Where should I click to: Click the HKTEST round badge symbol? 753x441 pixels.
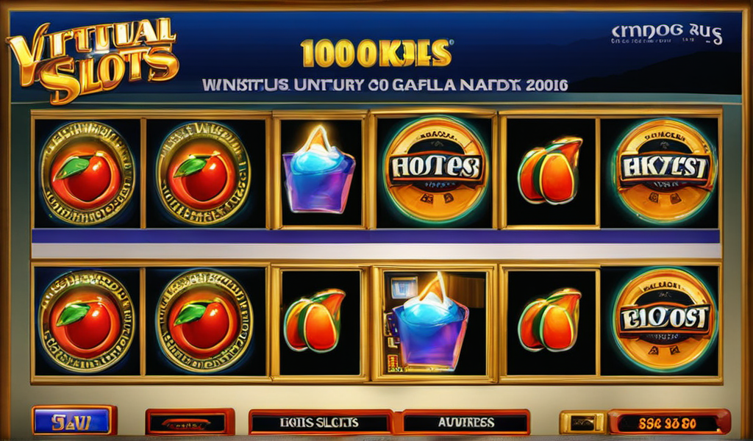pos(664,171)
